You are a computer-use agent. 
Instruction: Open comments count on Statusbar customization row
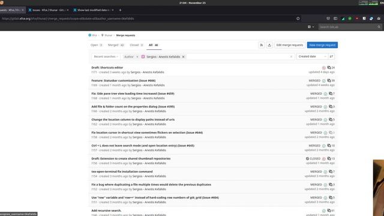(x=331, y=80)
